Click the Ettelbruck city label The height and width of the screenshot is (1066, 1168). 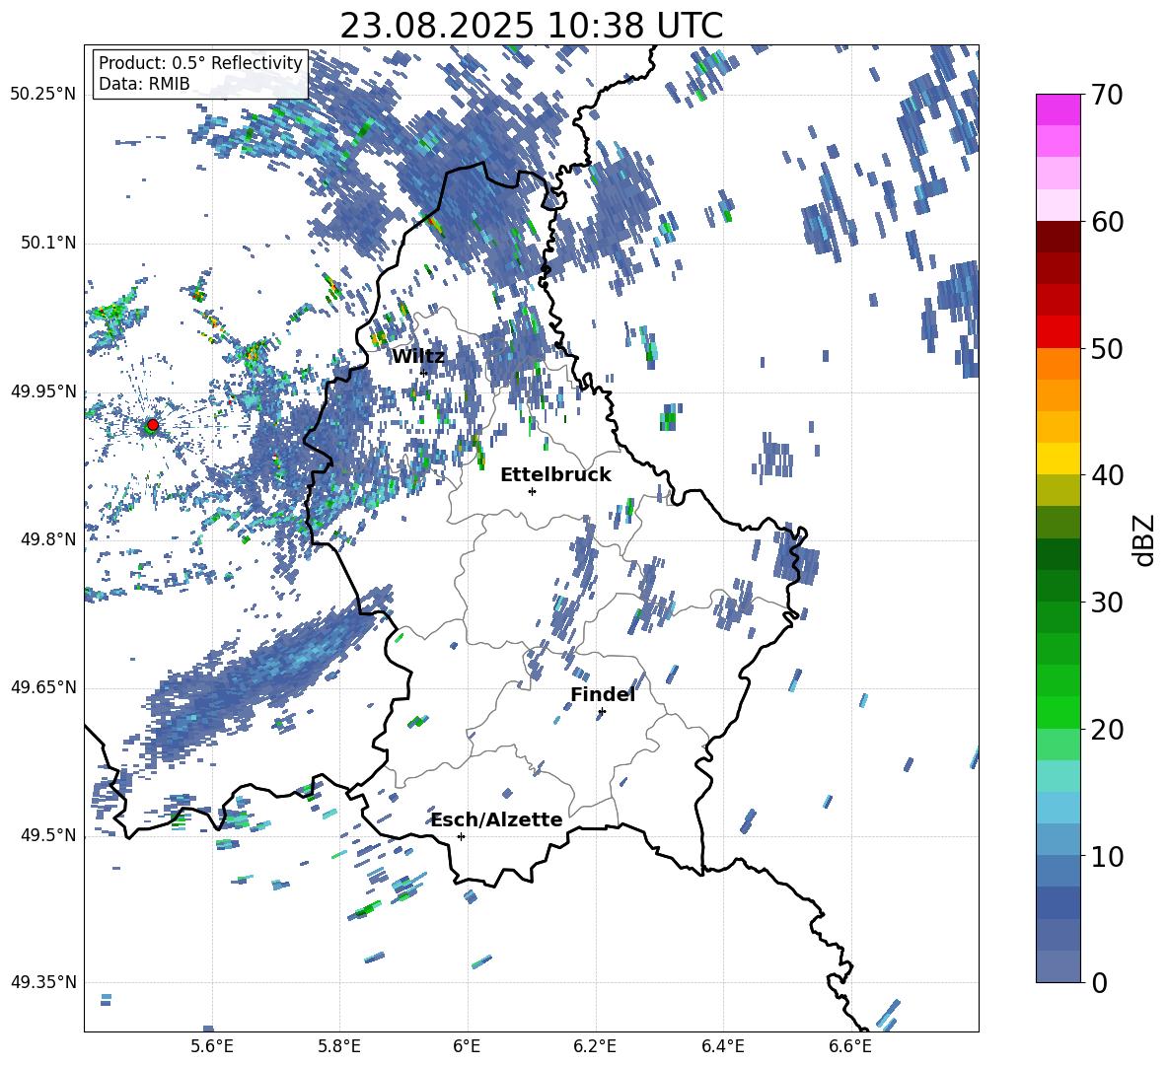(555, 475)
